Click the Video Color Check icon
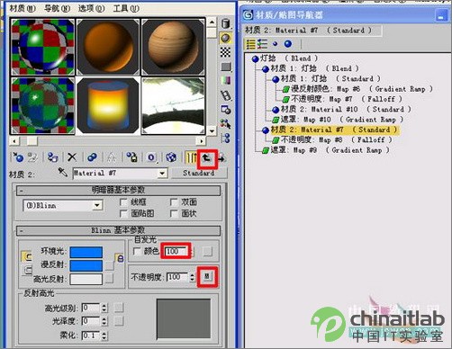The height and width of the screenshot is (349, 452). coord(225,80)
